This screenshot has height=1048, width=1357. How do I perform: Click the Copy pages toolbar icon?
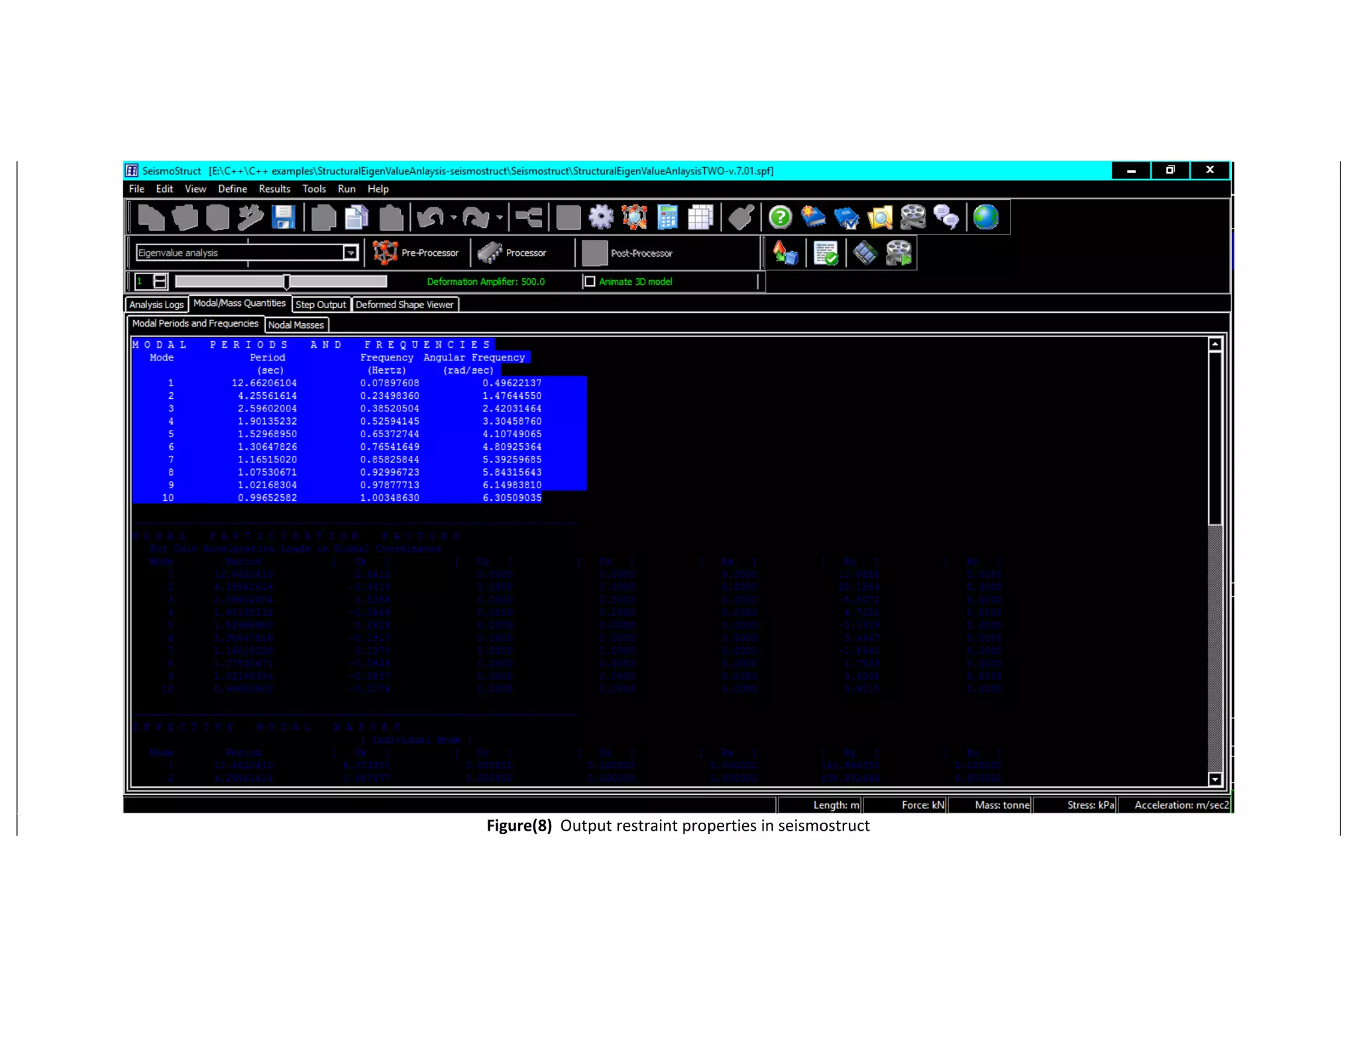pyautogui.click(x=356, y=217)
